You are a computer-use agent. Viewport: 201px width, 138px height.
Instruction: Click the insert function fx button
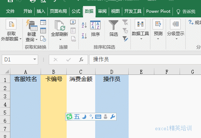[x=81, y=60]
